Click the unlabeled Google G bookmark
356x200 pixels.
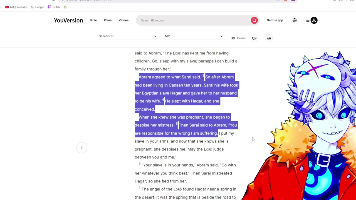click(65, 7)
